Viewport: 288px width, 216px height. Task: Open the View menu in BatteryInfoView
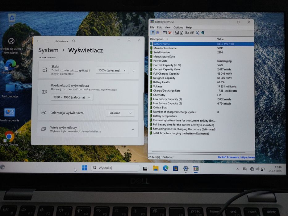pyautogui.click(x=167, y=27)
